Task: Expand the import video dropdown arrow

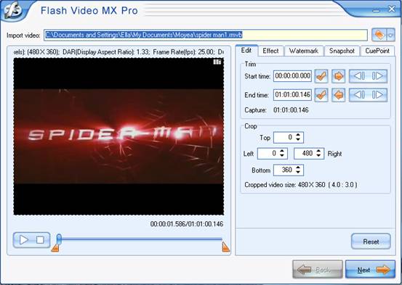Action: pos(390,35)
